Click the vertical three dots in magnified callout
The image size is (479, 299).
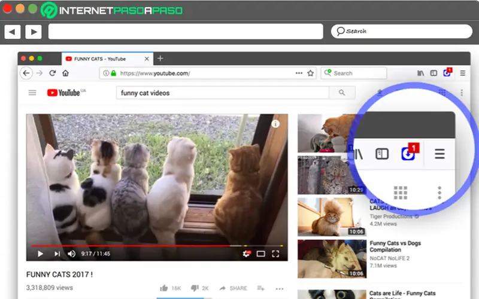[x=439, y=193]
